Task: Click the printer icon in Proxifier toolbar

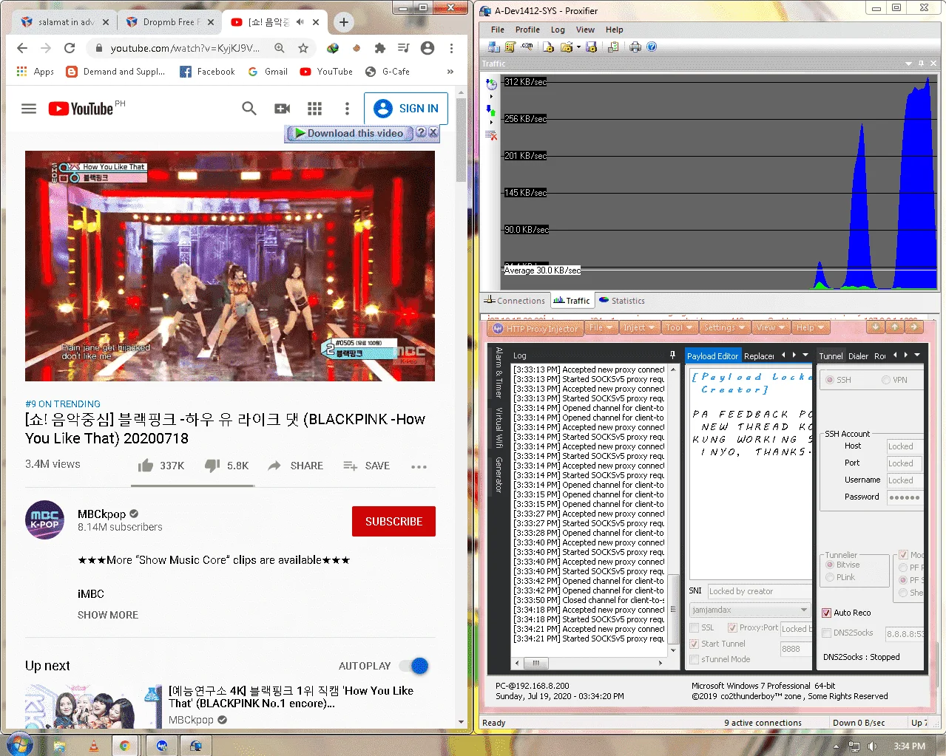Action: coord(635,47)
